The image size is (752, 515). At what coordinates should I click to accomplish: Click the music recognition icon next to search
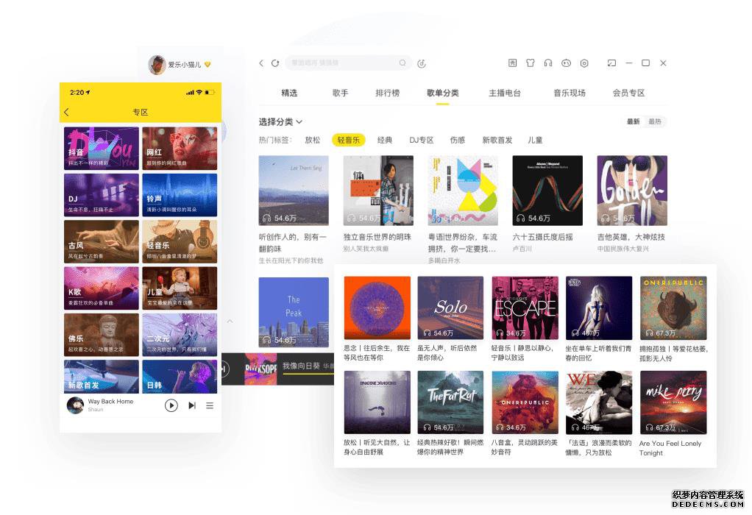[x=422, y=63]
